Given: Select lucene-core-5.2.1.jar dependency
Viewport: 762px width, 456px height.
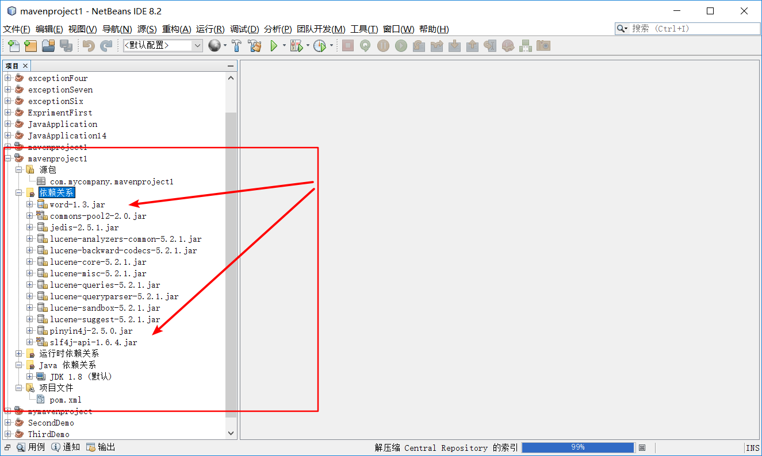Looking at the screenshot, I should [98, 262].
